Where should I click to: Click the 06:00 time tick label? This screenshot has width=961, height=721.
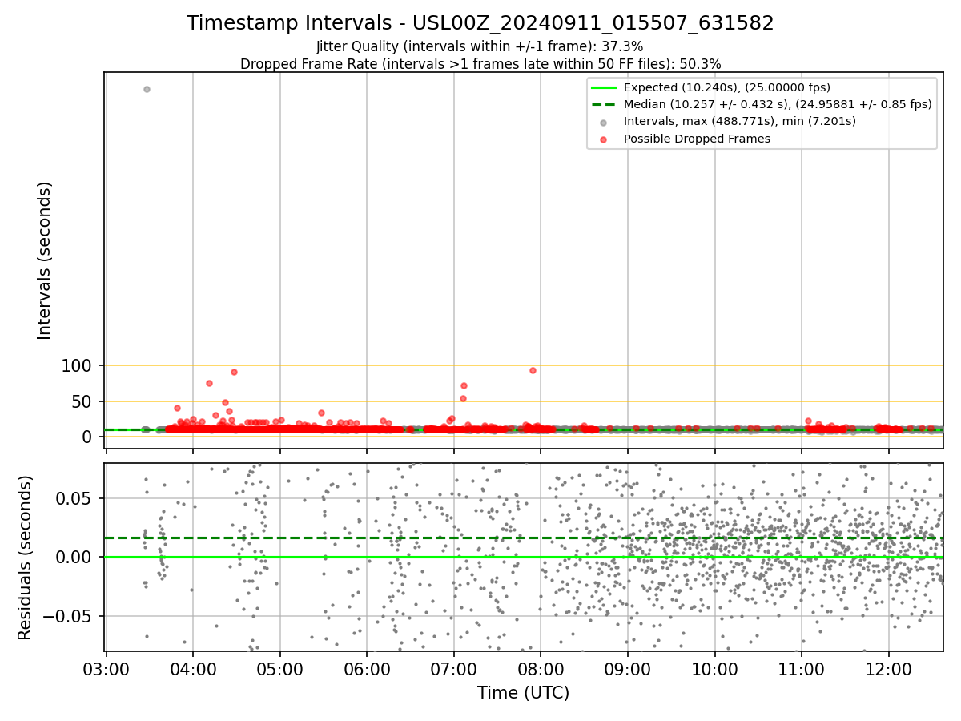pos(367,669)
